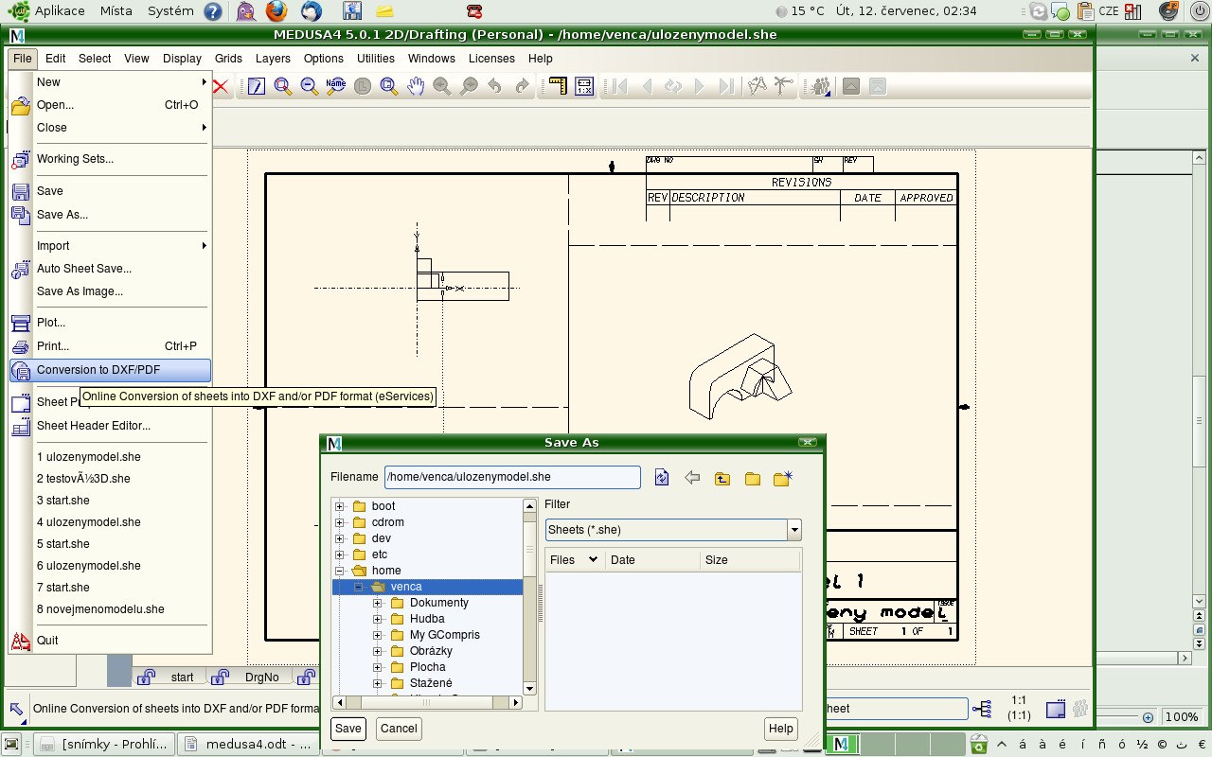Toggle the yellow ruler measurement tool
Screen dimensions: 1212x757
point(557,86)
